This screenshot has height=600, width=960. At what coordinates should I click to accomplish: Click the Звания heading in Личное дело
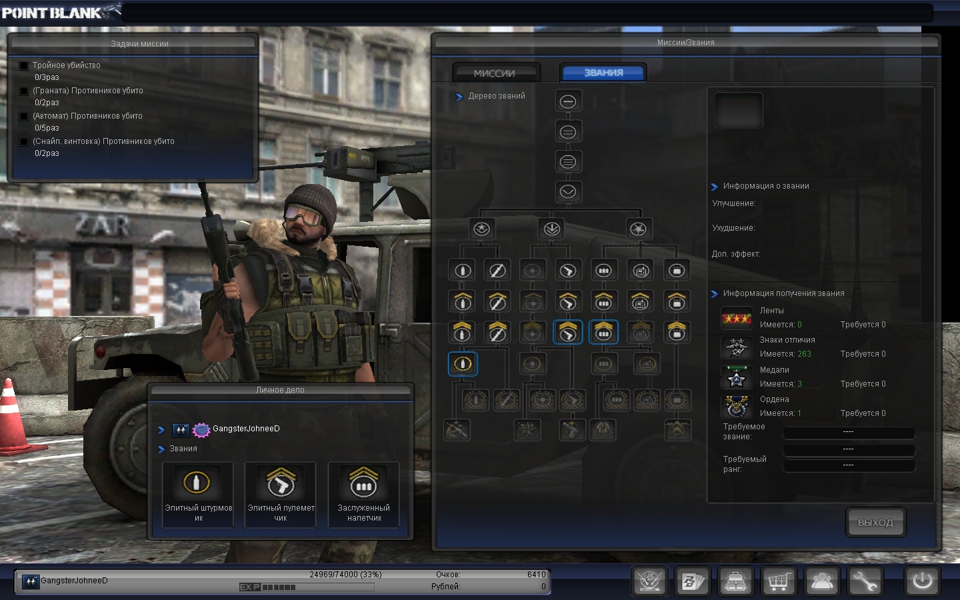pos(183,449)
